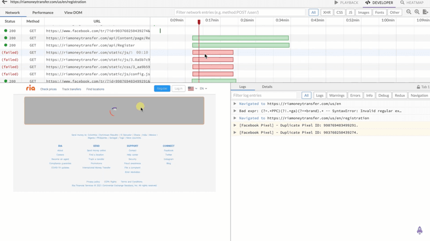Click the ria logo in the replay
Viewport: 430px width, 241px height.
(31, 88)
